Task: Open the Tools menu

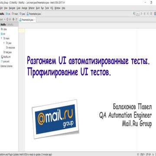Action: pyautogui.click(x=47, y=8)
